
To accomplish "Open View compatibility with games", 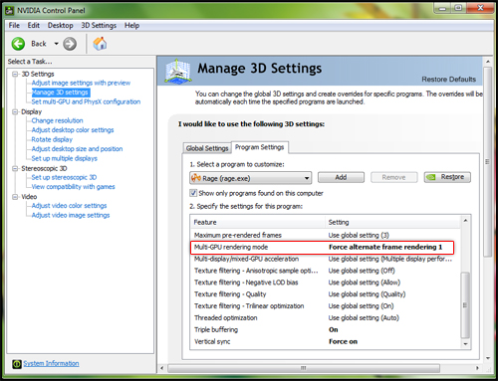I will tap(73, 187).
